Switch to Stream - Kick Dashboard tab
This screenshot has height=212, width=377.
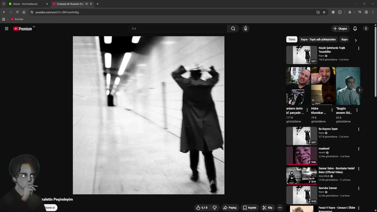click(x=28, y=4)
